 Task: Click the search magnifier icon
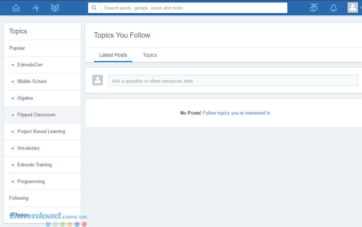coord(94,8)
